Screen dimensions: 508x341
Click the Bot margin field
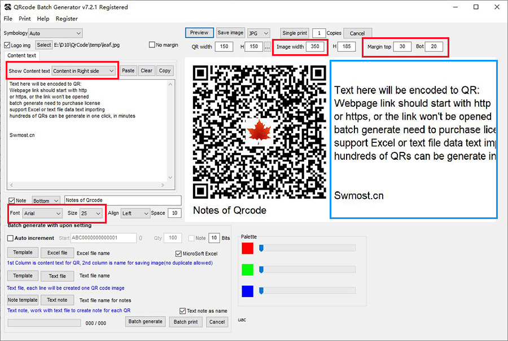point(434,46)
